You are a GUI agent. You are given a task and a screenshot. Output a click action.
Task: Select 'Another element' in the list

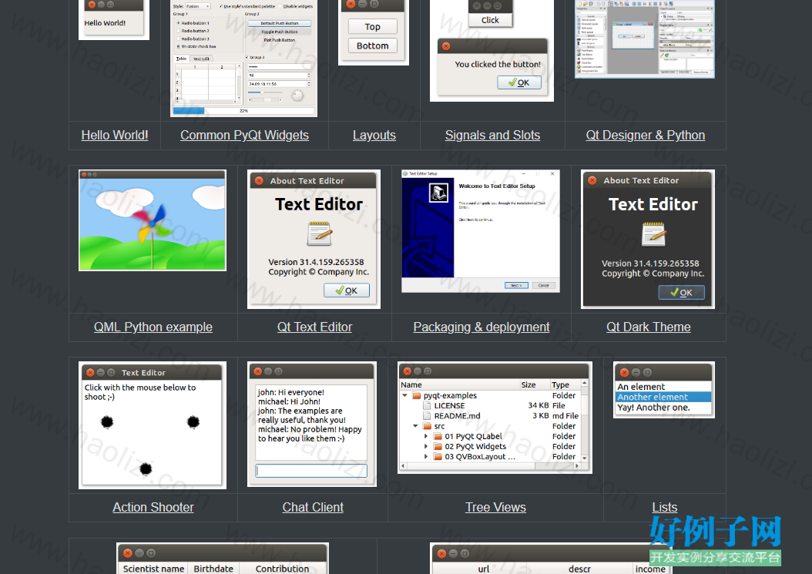point(663,397)
